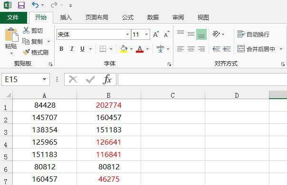The image size is (287, 185).
Task: Increase font size with large A
Action: (156, 34)
